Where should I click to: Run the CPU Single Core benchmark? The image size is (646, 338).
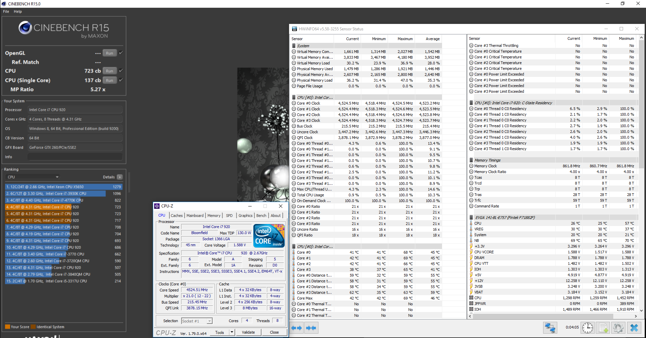click(110, 80)
